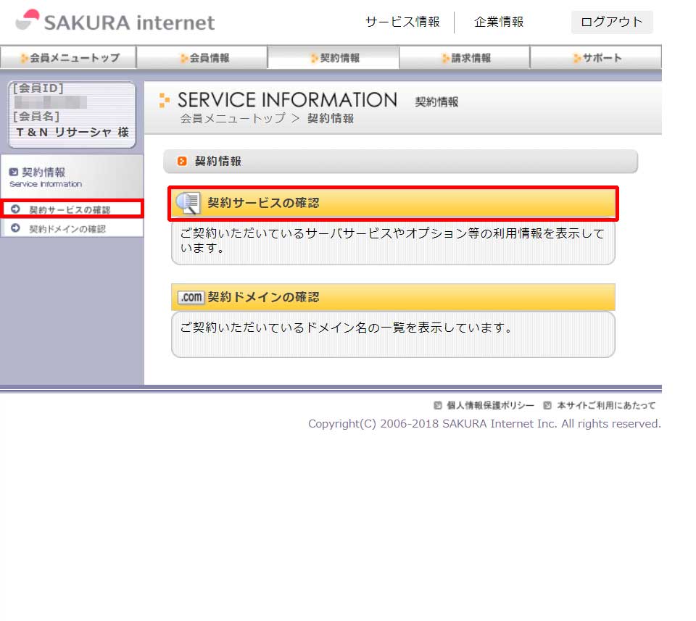The image size is (696, 621).
Task: Click the Copyright(C) 2006-2018 SAKURA Internet text
Action: 484,424
